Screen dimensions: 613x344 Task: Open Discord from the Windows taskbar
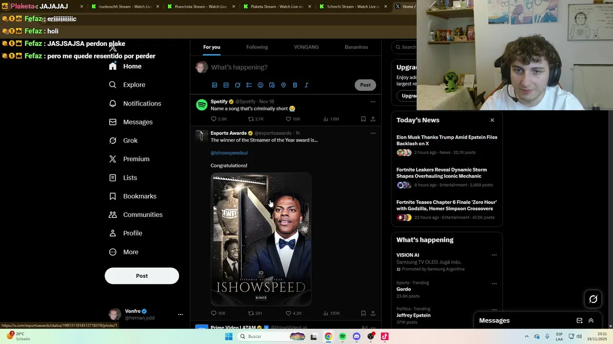356,336
